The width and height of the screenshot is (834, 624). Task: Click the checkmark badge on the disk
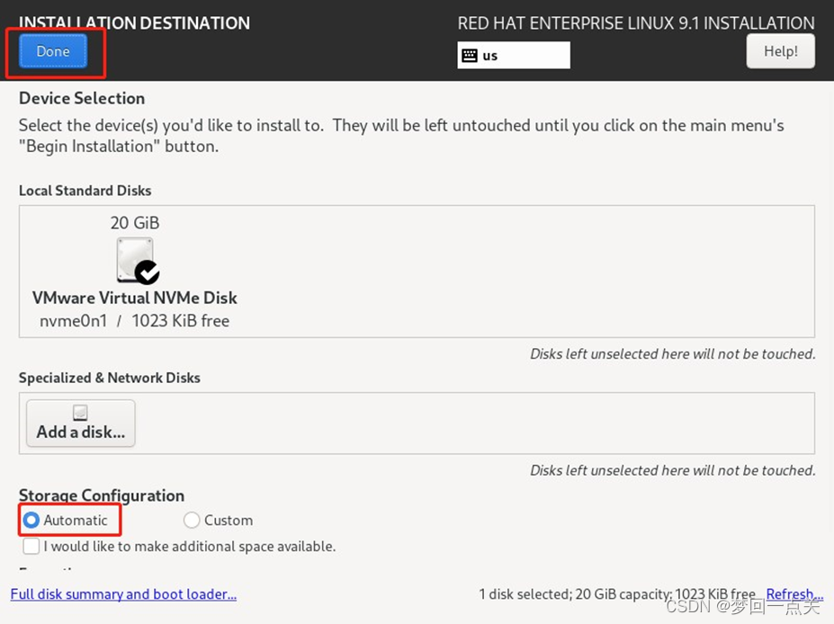147,272
